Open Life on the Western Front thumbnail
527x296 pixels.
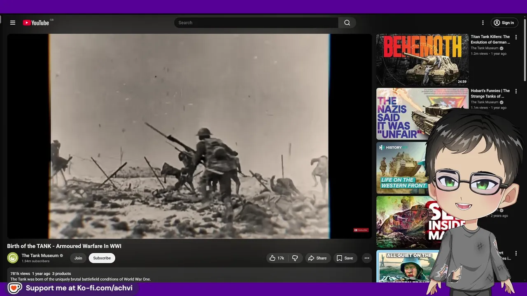[x=401, y=168]
